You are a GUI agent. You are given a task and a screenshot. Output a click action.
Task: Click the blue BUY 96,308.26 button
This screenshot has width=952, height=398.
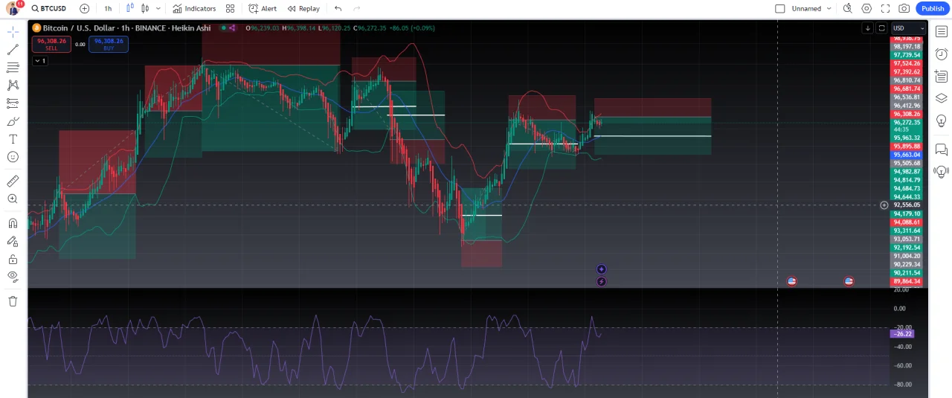click(109, 44)
